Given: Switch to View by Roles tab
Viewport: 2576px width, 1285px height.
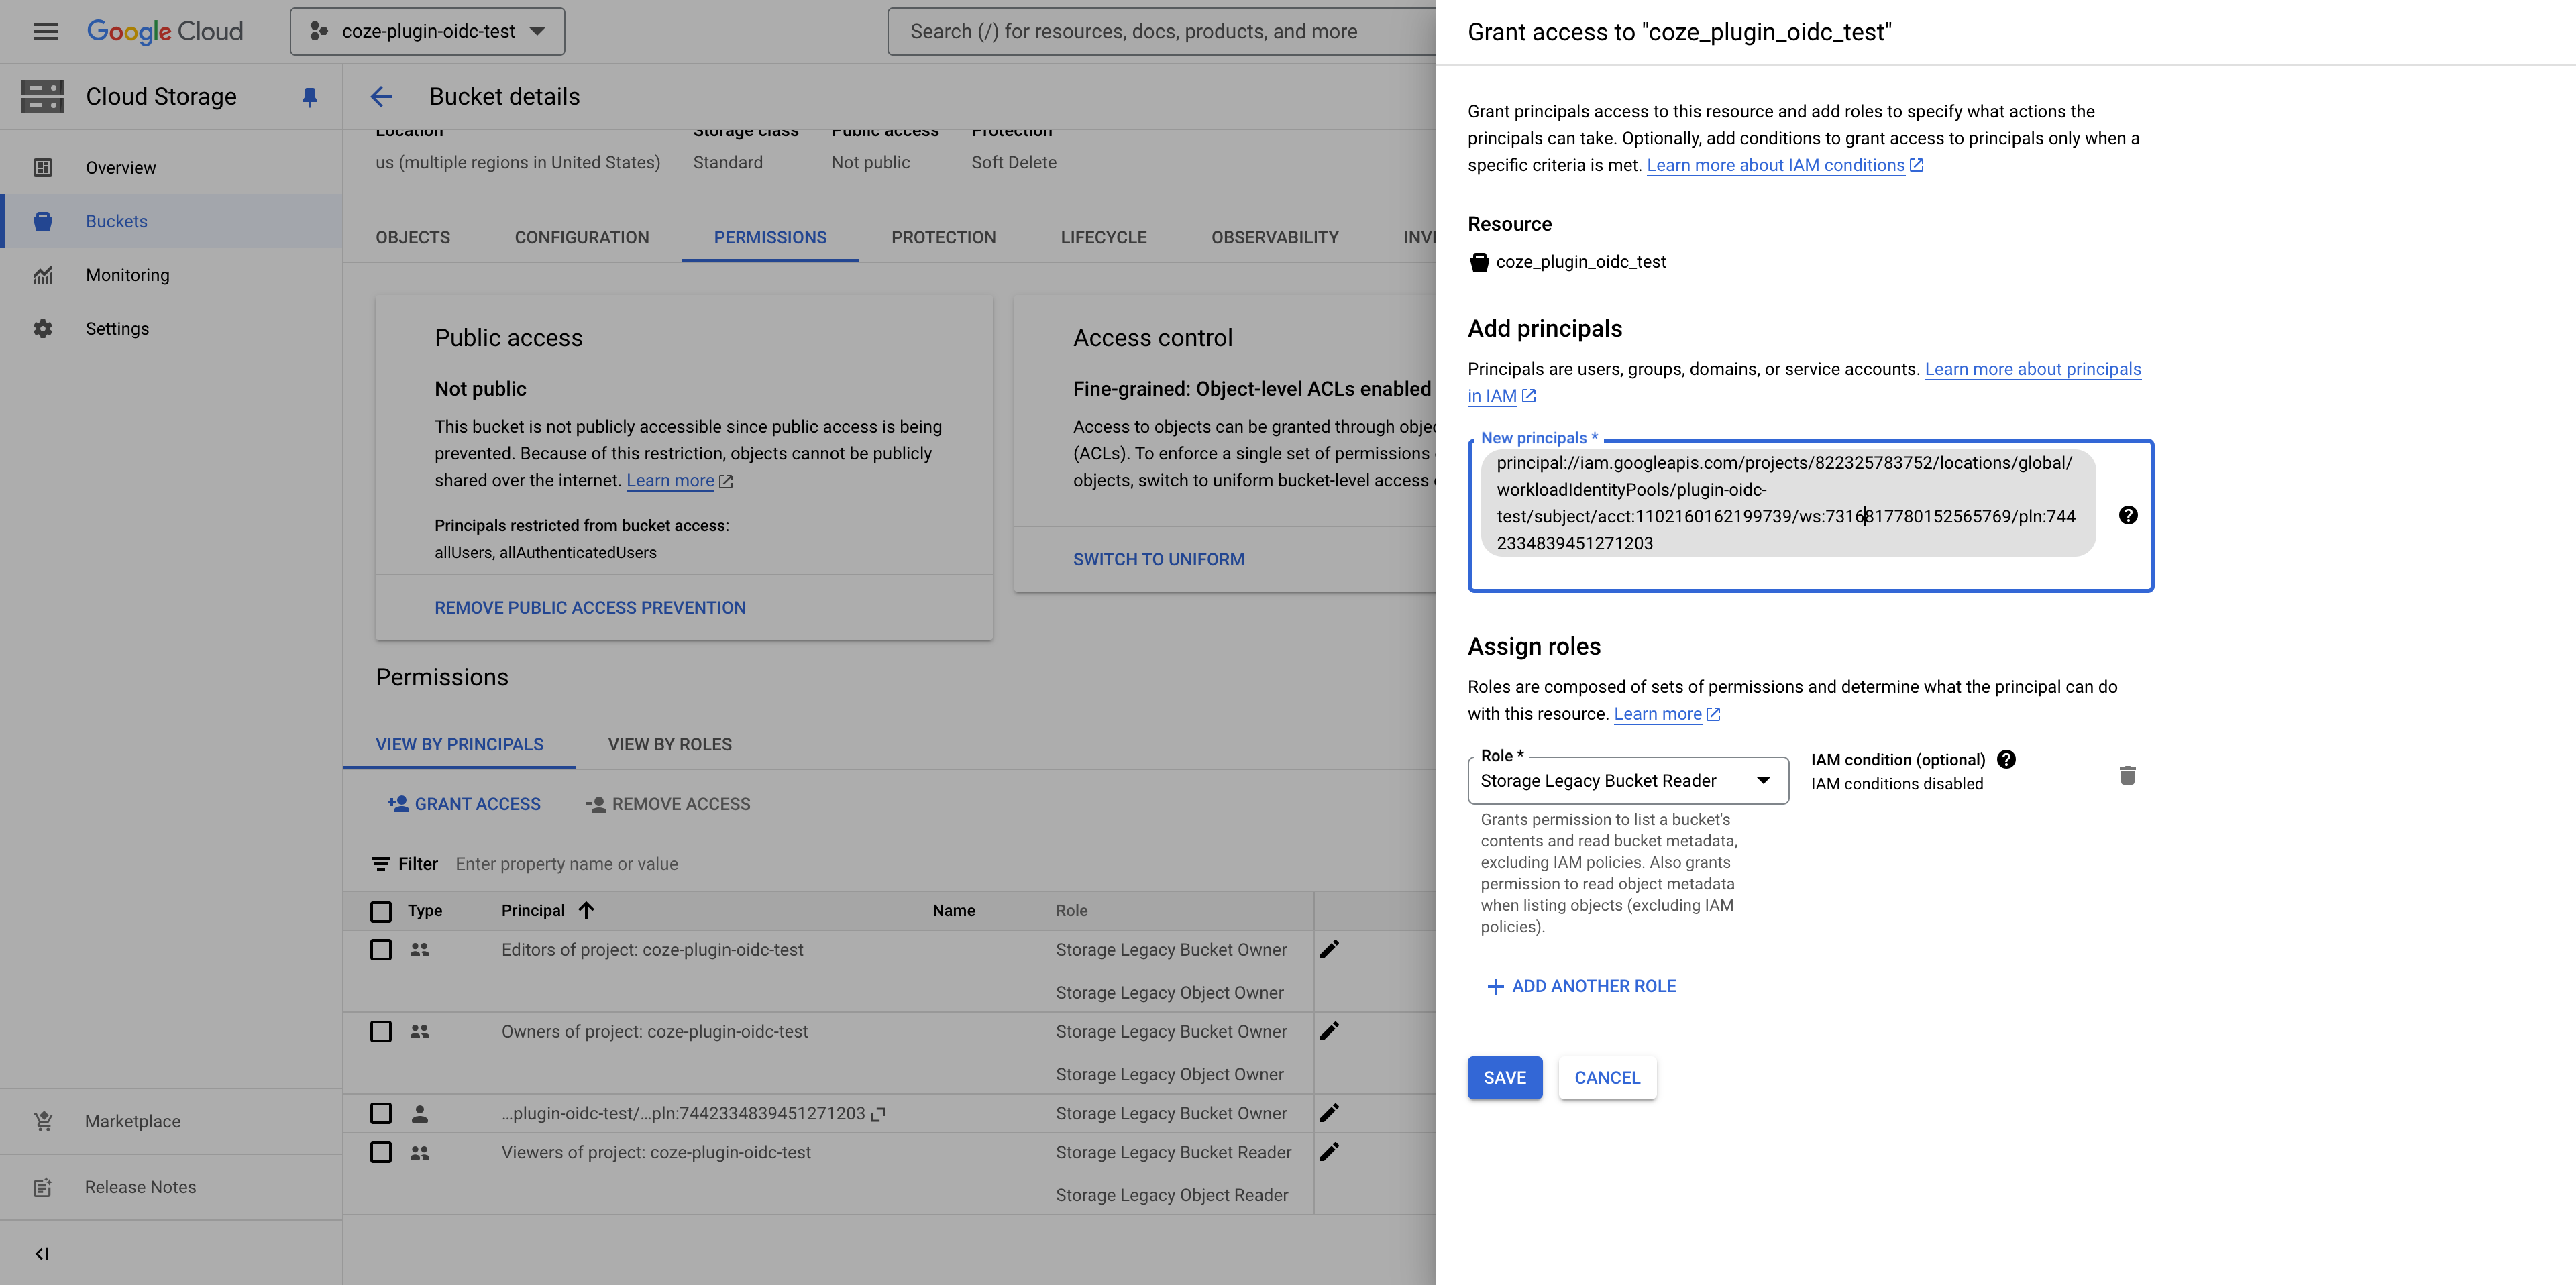Looking at the screenshot, I should [670, 744].
